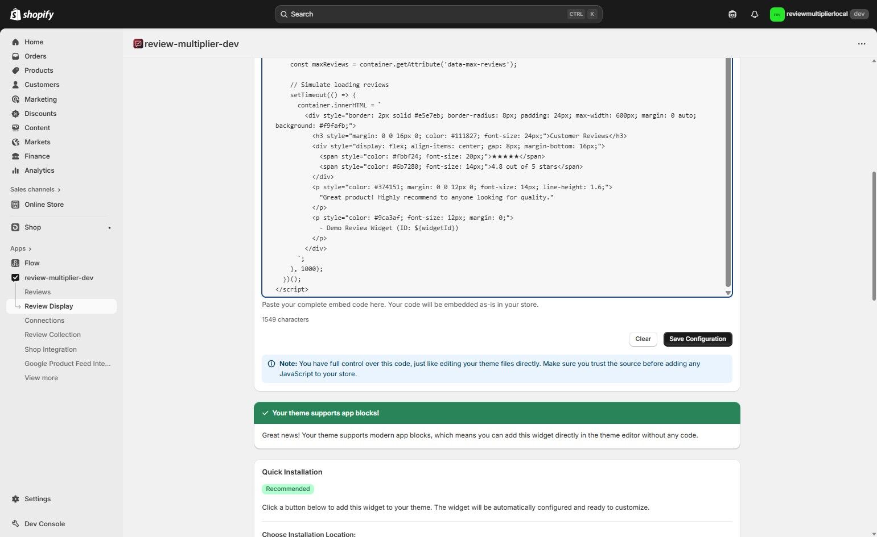Click the code area scroll down arrow
877x537 pixels.
pyautogui.click(x=728, y=293)
